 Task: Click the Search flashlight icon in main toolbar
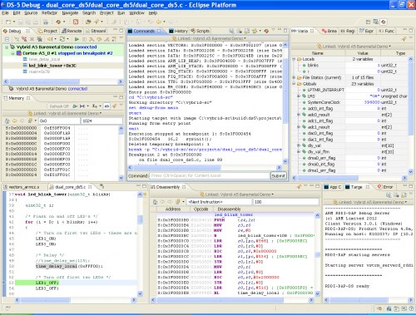(x=97, y=22)
